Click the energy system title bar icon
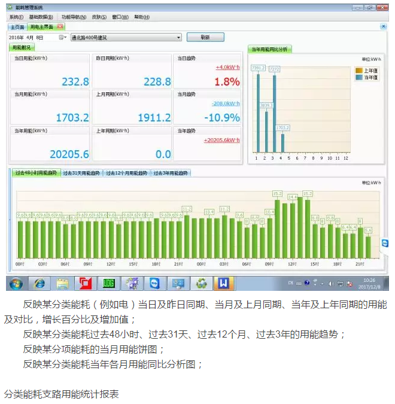This screenshot has height=404, width=395. 10,7
